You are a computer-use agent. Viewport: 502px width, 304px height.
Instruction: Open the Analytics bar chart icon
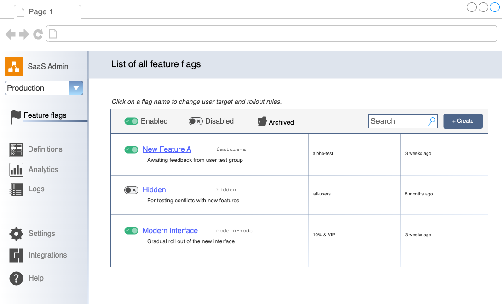[x=16, y=169]
